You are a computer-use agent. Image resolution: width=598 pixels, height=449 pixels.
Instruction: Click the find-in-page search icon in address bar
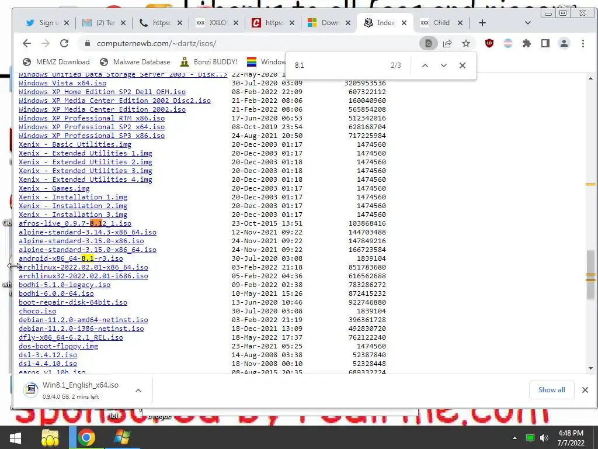point(428,43)
